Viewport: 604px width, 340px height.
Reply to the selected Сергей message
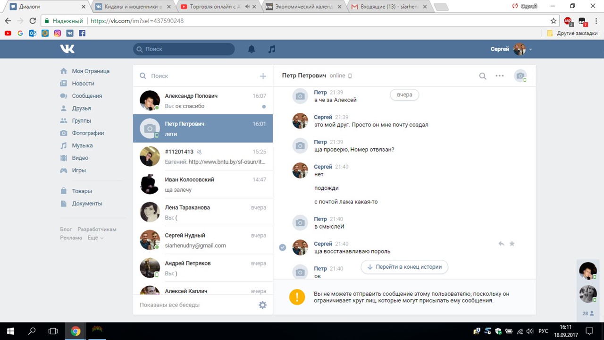[x=501, y=244]
